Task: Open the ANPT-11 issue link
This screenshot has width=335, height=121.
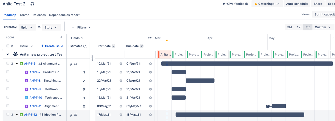Action: pyautogui.click(x=36, y=106)
